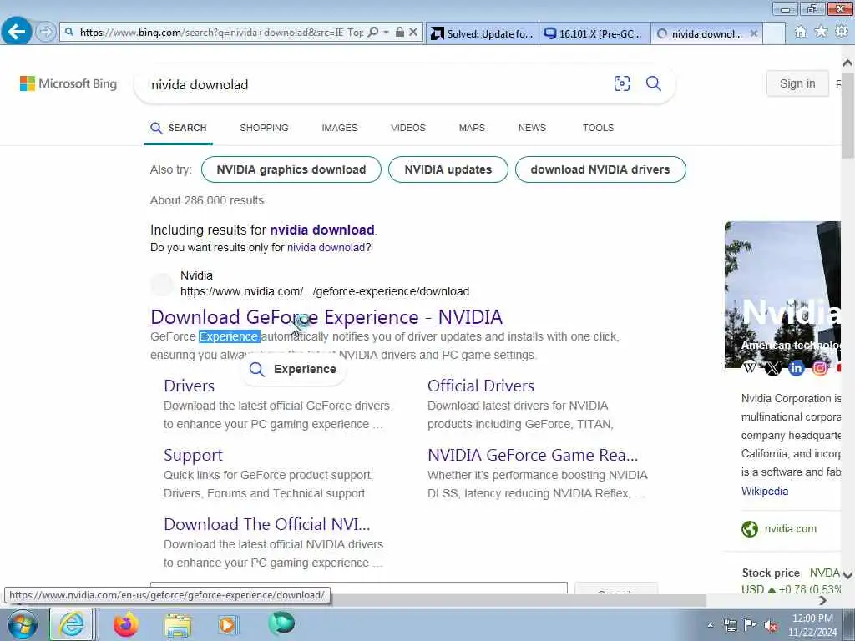Open Nvidia's Wikipedia icon in panel
This screenshot has height=641, width=855.
point(750,367)
